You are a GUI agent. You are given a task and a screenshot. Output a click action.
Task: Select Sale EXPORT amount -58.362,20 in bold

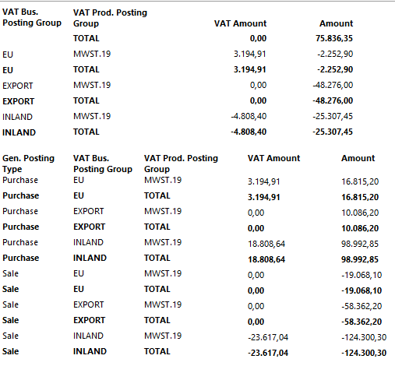361,322
